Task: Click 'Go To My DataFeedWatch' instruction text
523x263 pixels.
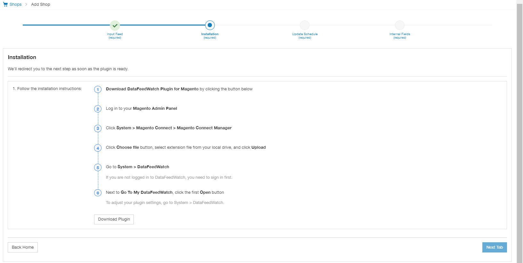Action: 147,192
